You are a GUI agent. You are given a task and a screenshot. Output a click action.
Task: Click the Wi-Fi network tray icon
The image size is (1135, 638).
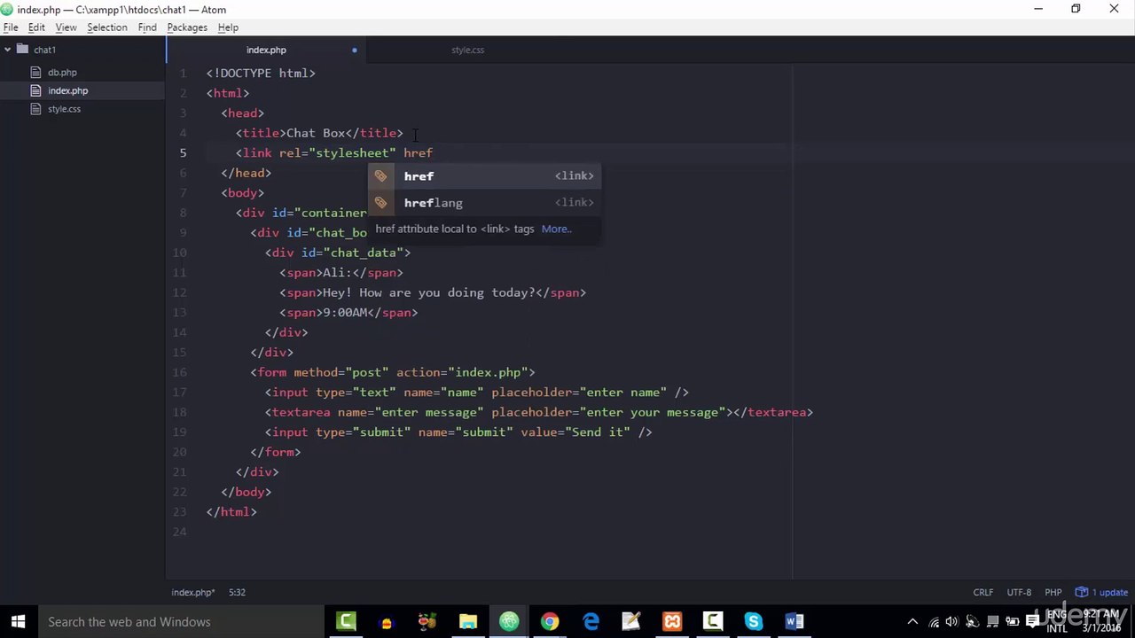[x=933, y=622]
